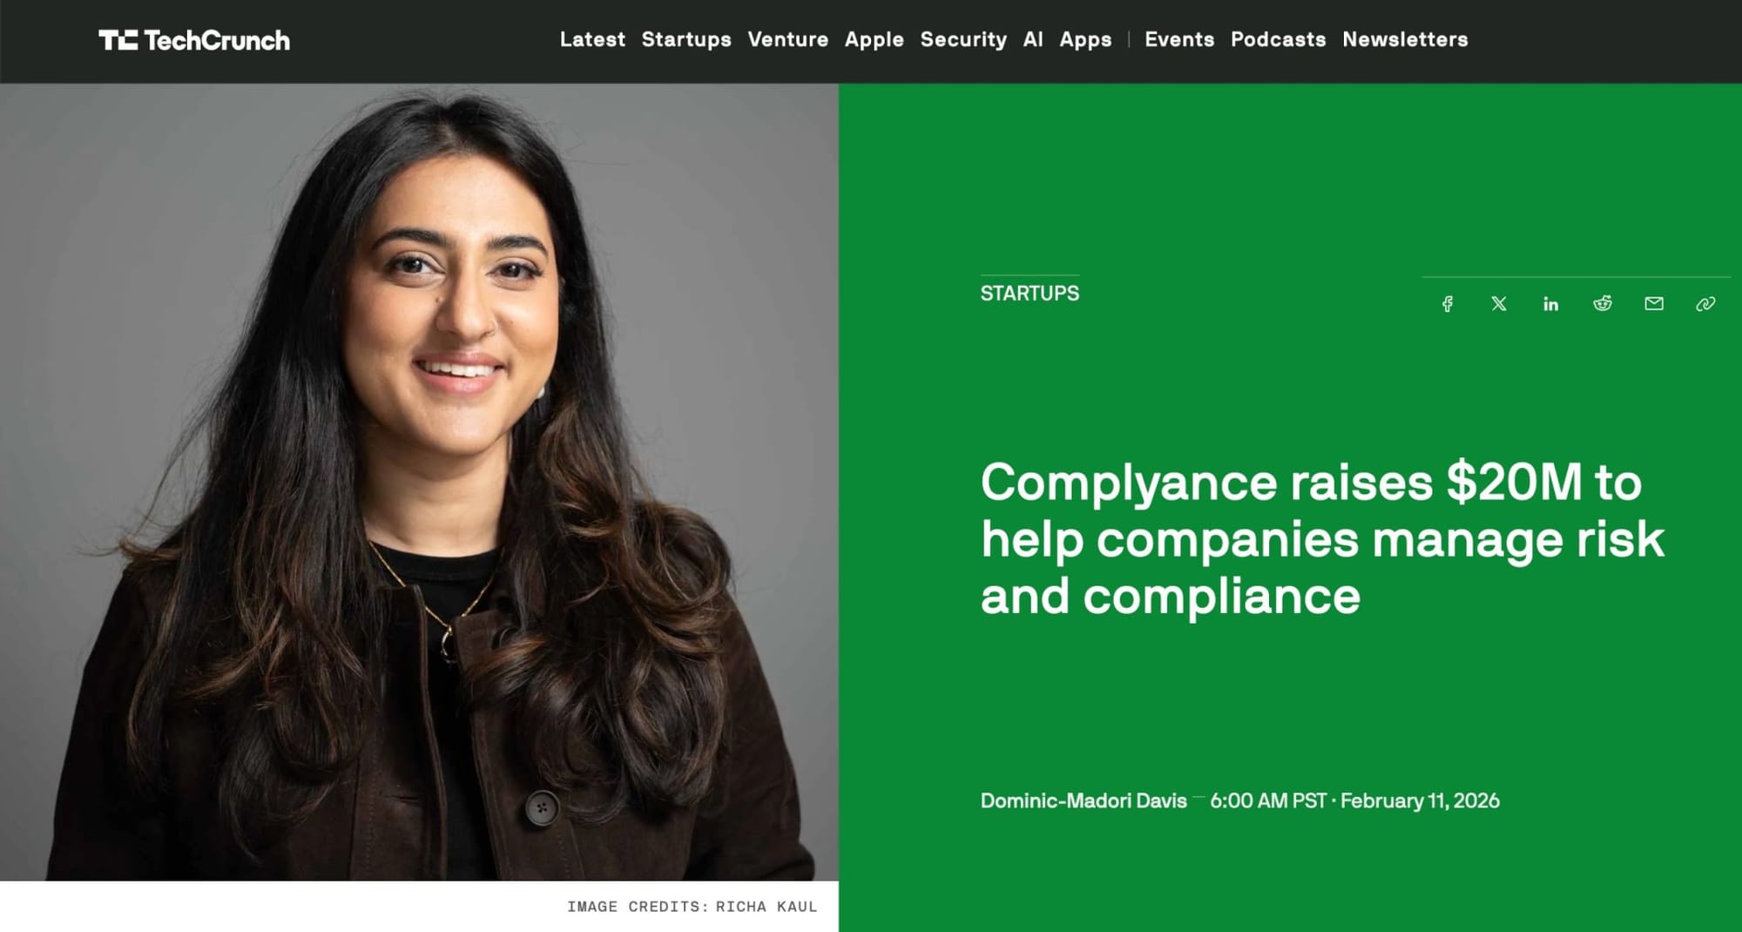Open the Podcasts page
This screenshot has height=932, width=1742.
pos(1278,39)
